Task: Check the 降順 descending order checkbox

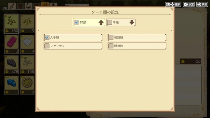Action: coord(109,22)
